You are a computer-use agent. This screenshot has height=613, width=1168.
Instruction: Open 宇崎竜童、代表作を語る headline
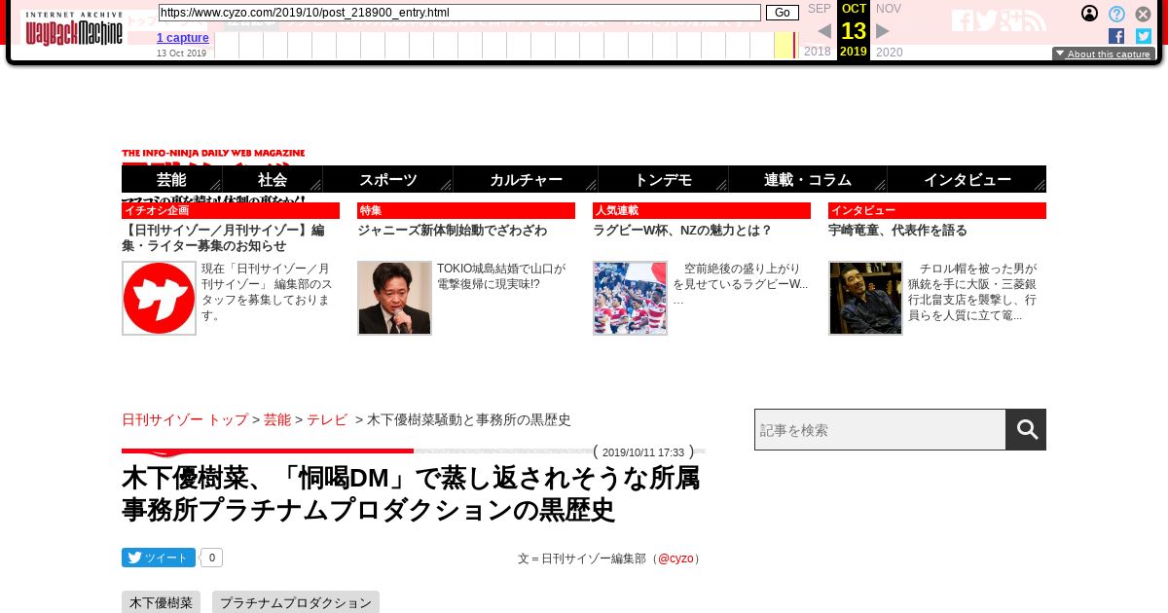click(x=898, y=231)
